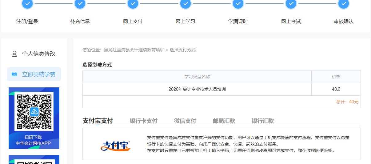
Task: Click the person icon beside 个人信息修改
Action: (x=14, y=54)
